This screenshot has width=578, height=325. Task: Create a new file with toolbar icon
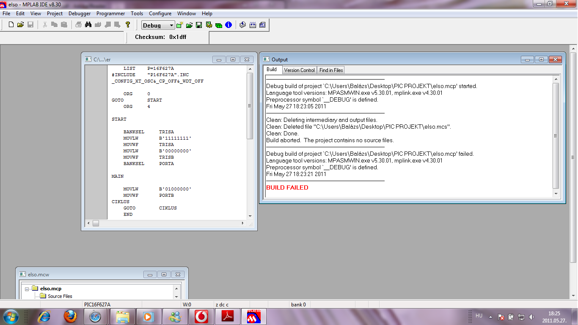pos(11,25)
